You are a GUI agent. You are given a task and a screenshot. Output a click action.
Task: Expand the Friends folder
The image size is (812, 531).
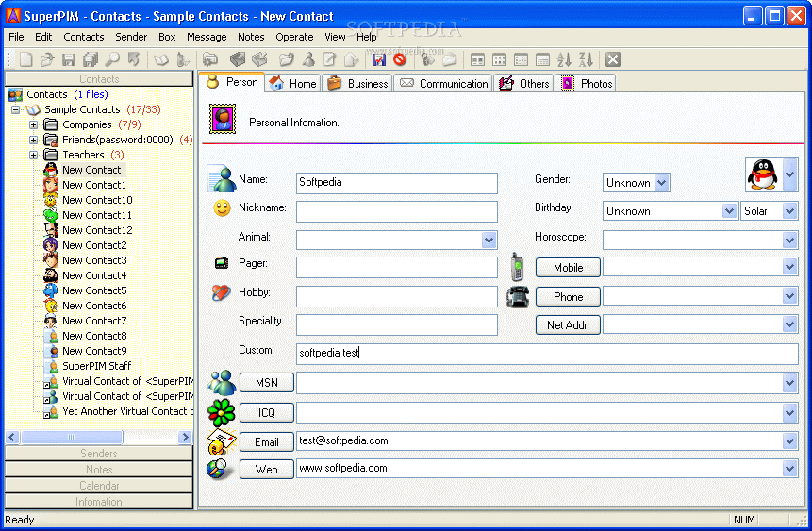tap(34, 140)
